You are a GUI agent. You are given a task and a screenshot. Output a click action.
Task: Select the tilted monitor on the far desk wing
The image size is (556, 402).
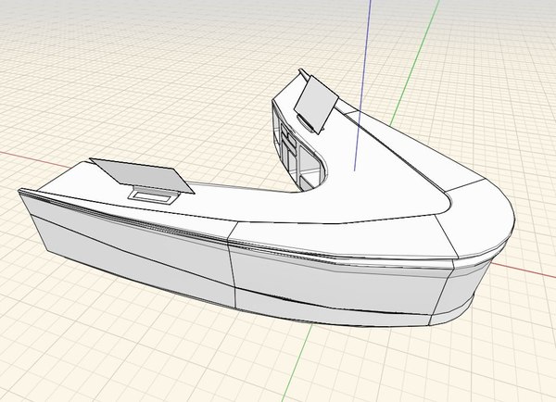click(316, 104)
